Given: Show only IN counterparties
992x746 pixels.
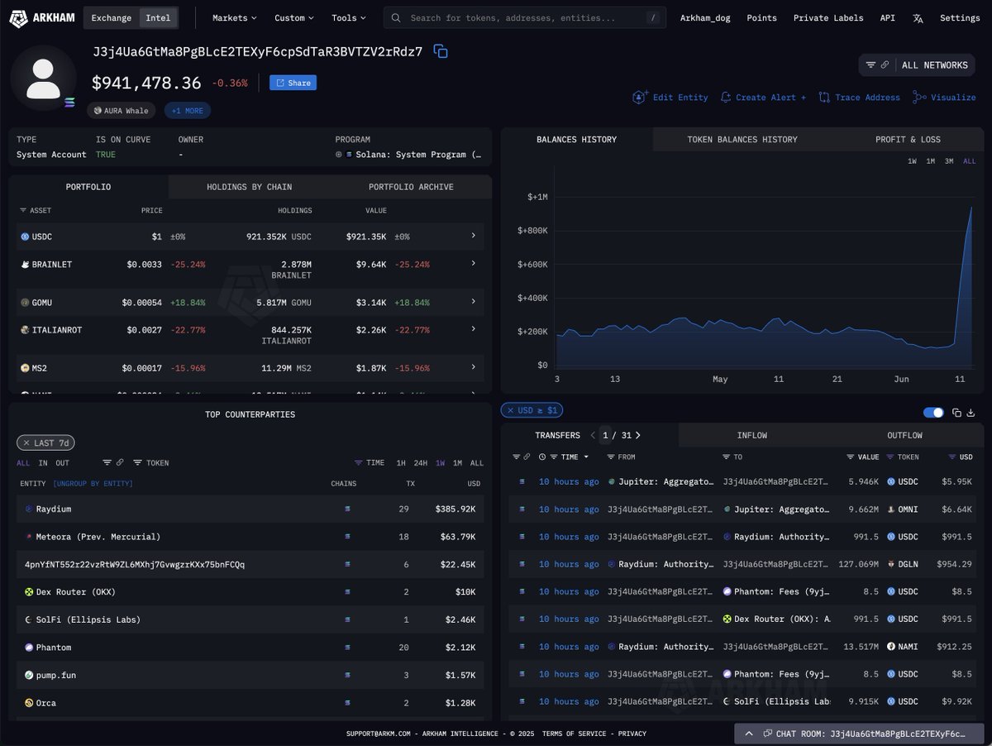Looking at the screenshot, I should click(43, 463).
